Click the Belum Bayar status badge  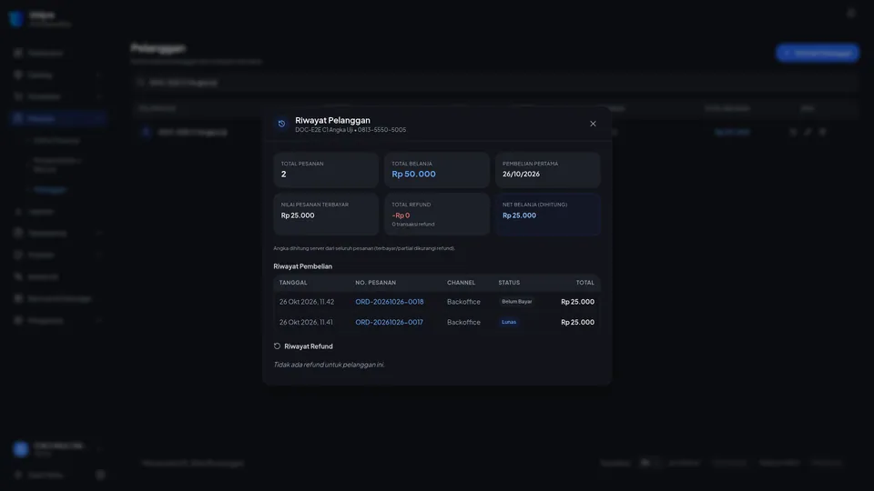(x=517, y=302)
